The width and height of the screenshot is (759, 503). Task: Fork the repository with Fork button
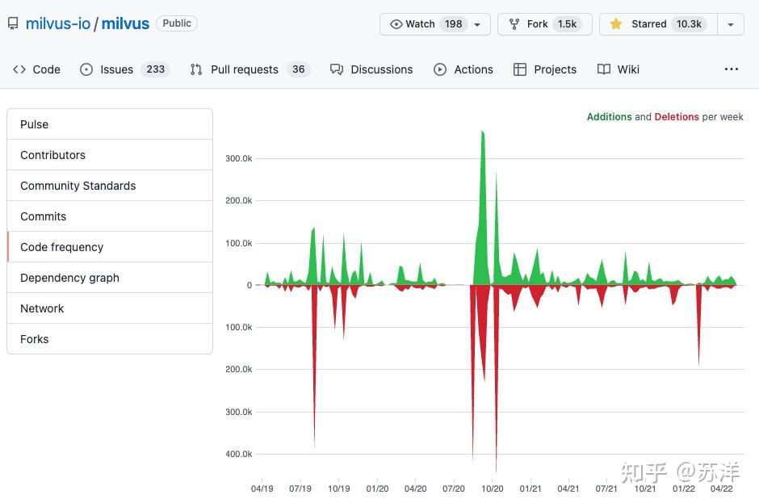544,24
